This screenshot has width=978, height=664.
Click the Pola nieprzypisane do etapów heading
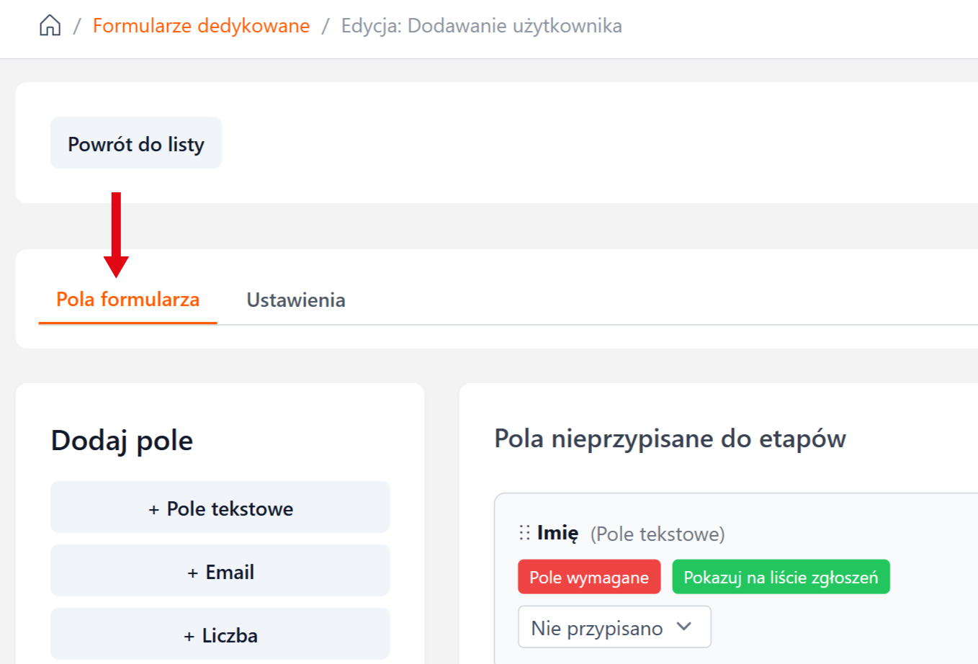click(670, 439)
